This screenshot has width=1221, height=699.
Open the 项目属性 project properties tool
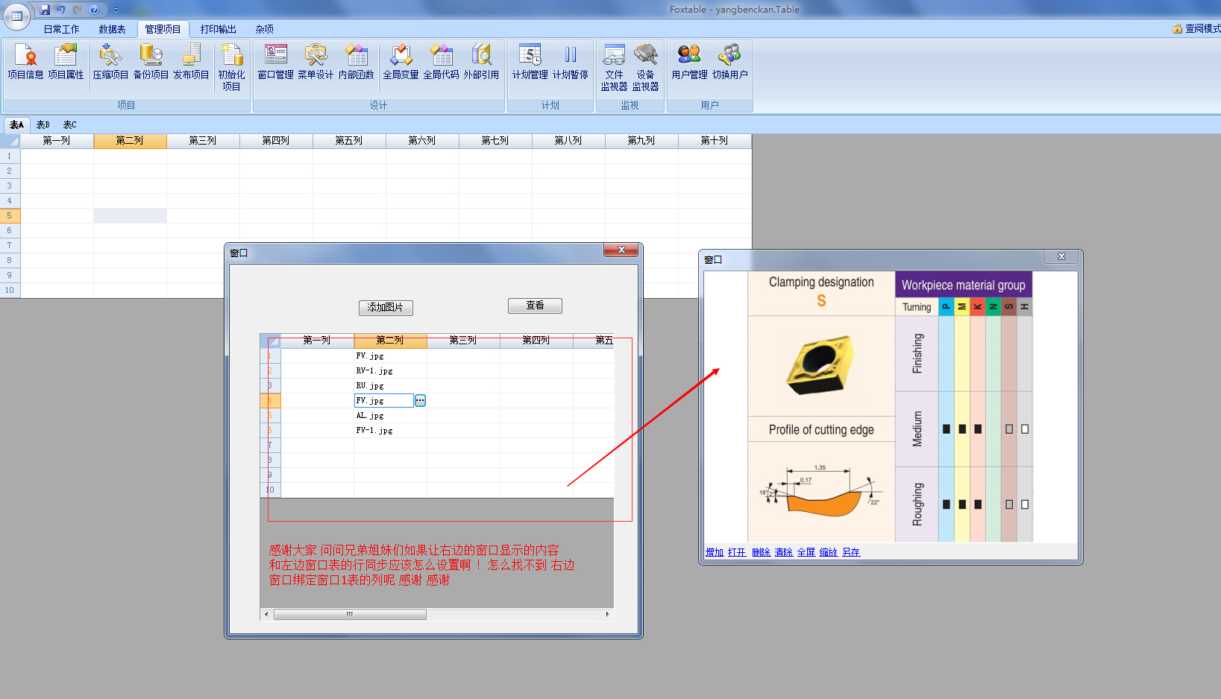tap(66, 61)
